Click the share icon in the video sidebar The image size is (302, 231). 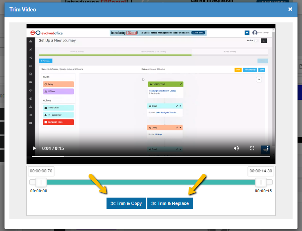[31, 58]
